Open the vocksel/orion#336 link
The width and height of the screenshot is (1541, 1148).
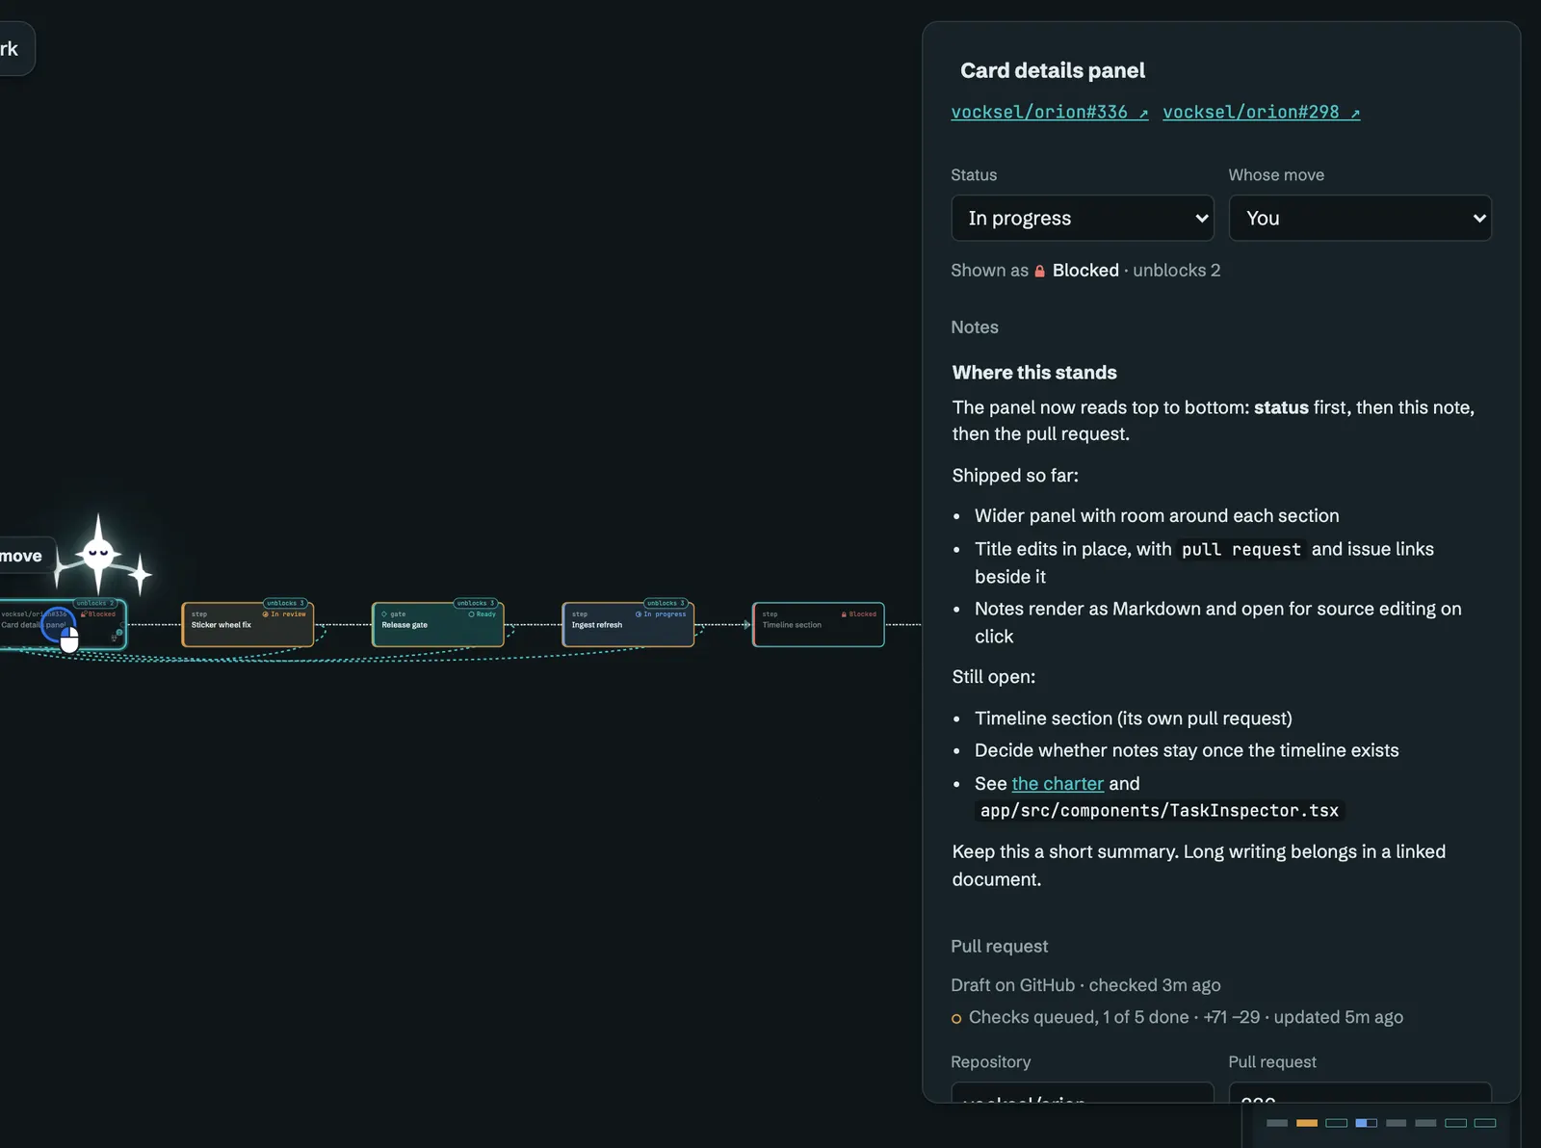(x=1049, y=112)
